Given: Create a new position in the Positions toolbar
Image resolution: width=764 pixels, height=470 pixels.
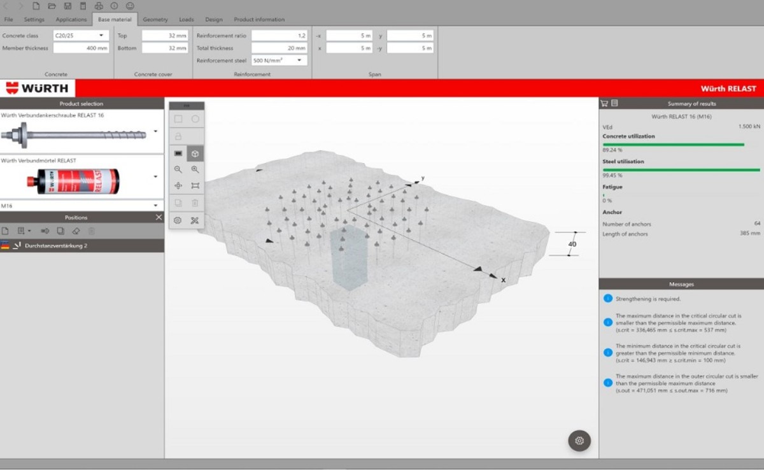Looking at the screenshot, I should coord(6,231).
